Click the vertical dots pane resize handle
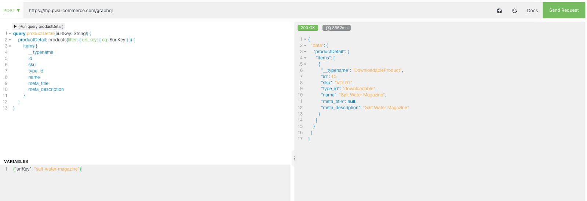This screenshot has width=587, height=201. pyautogui.click(x=294, y=158)
